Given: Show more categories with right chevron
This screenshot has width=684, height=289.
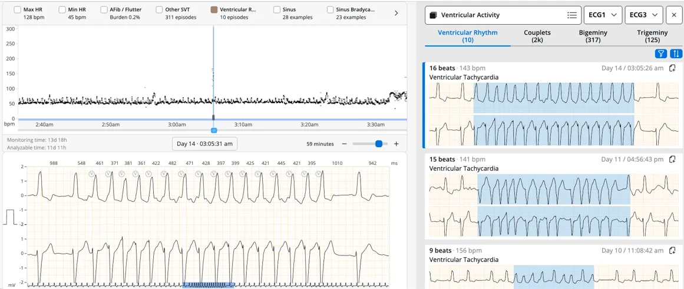Looking at the screenshot, I should [396, 13].
